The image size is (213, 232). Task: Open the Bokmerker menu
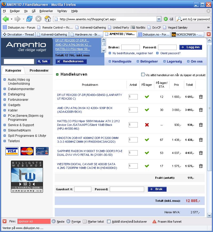coord(46,11)
